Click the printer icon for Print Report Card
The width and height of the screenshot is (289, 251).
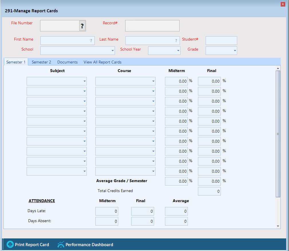pos(10,244)
